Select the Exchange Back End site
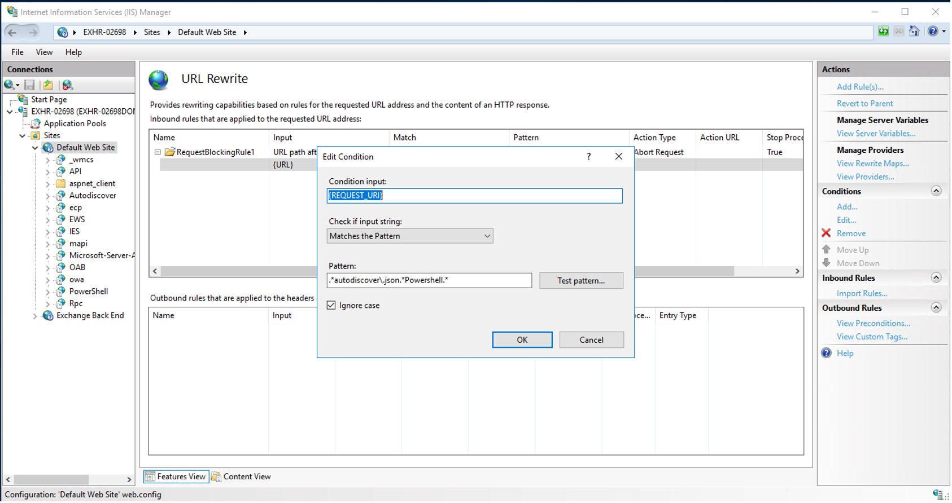 point(90,316)
